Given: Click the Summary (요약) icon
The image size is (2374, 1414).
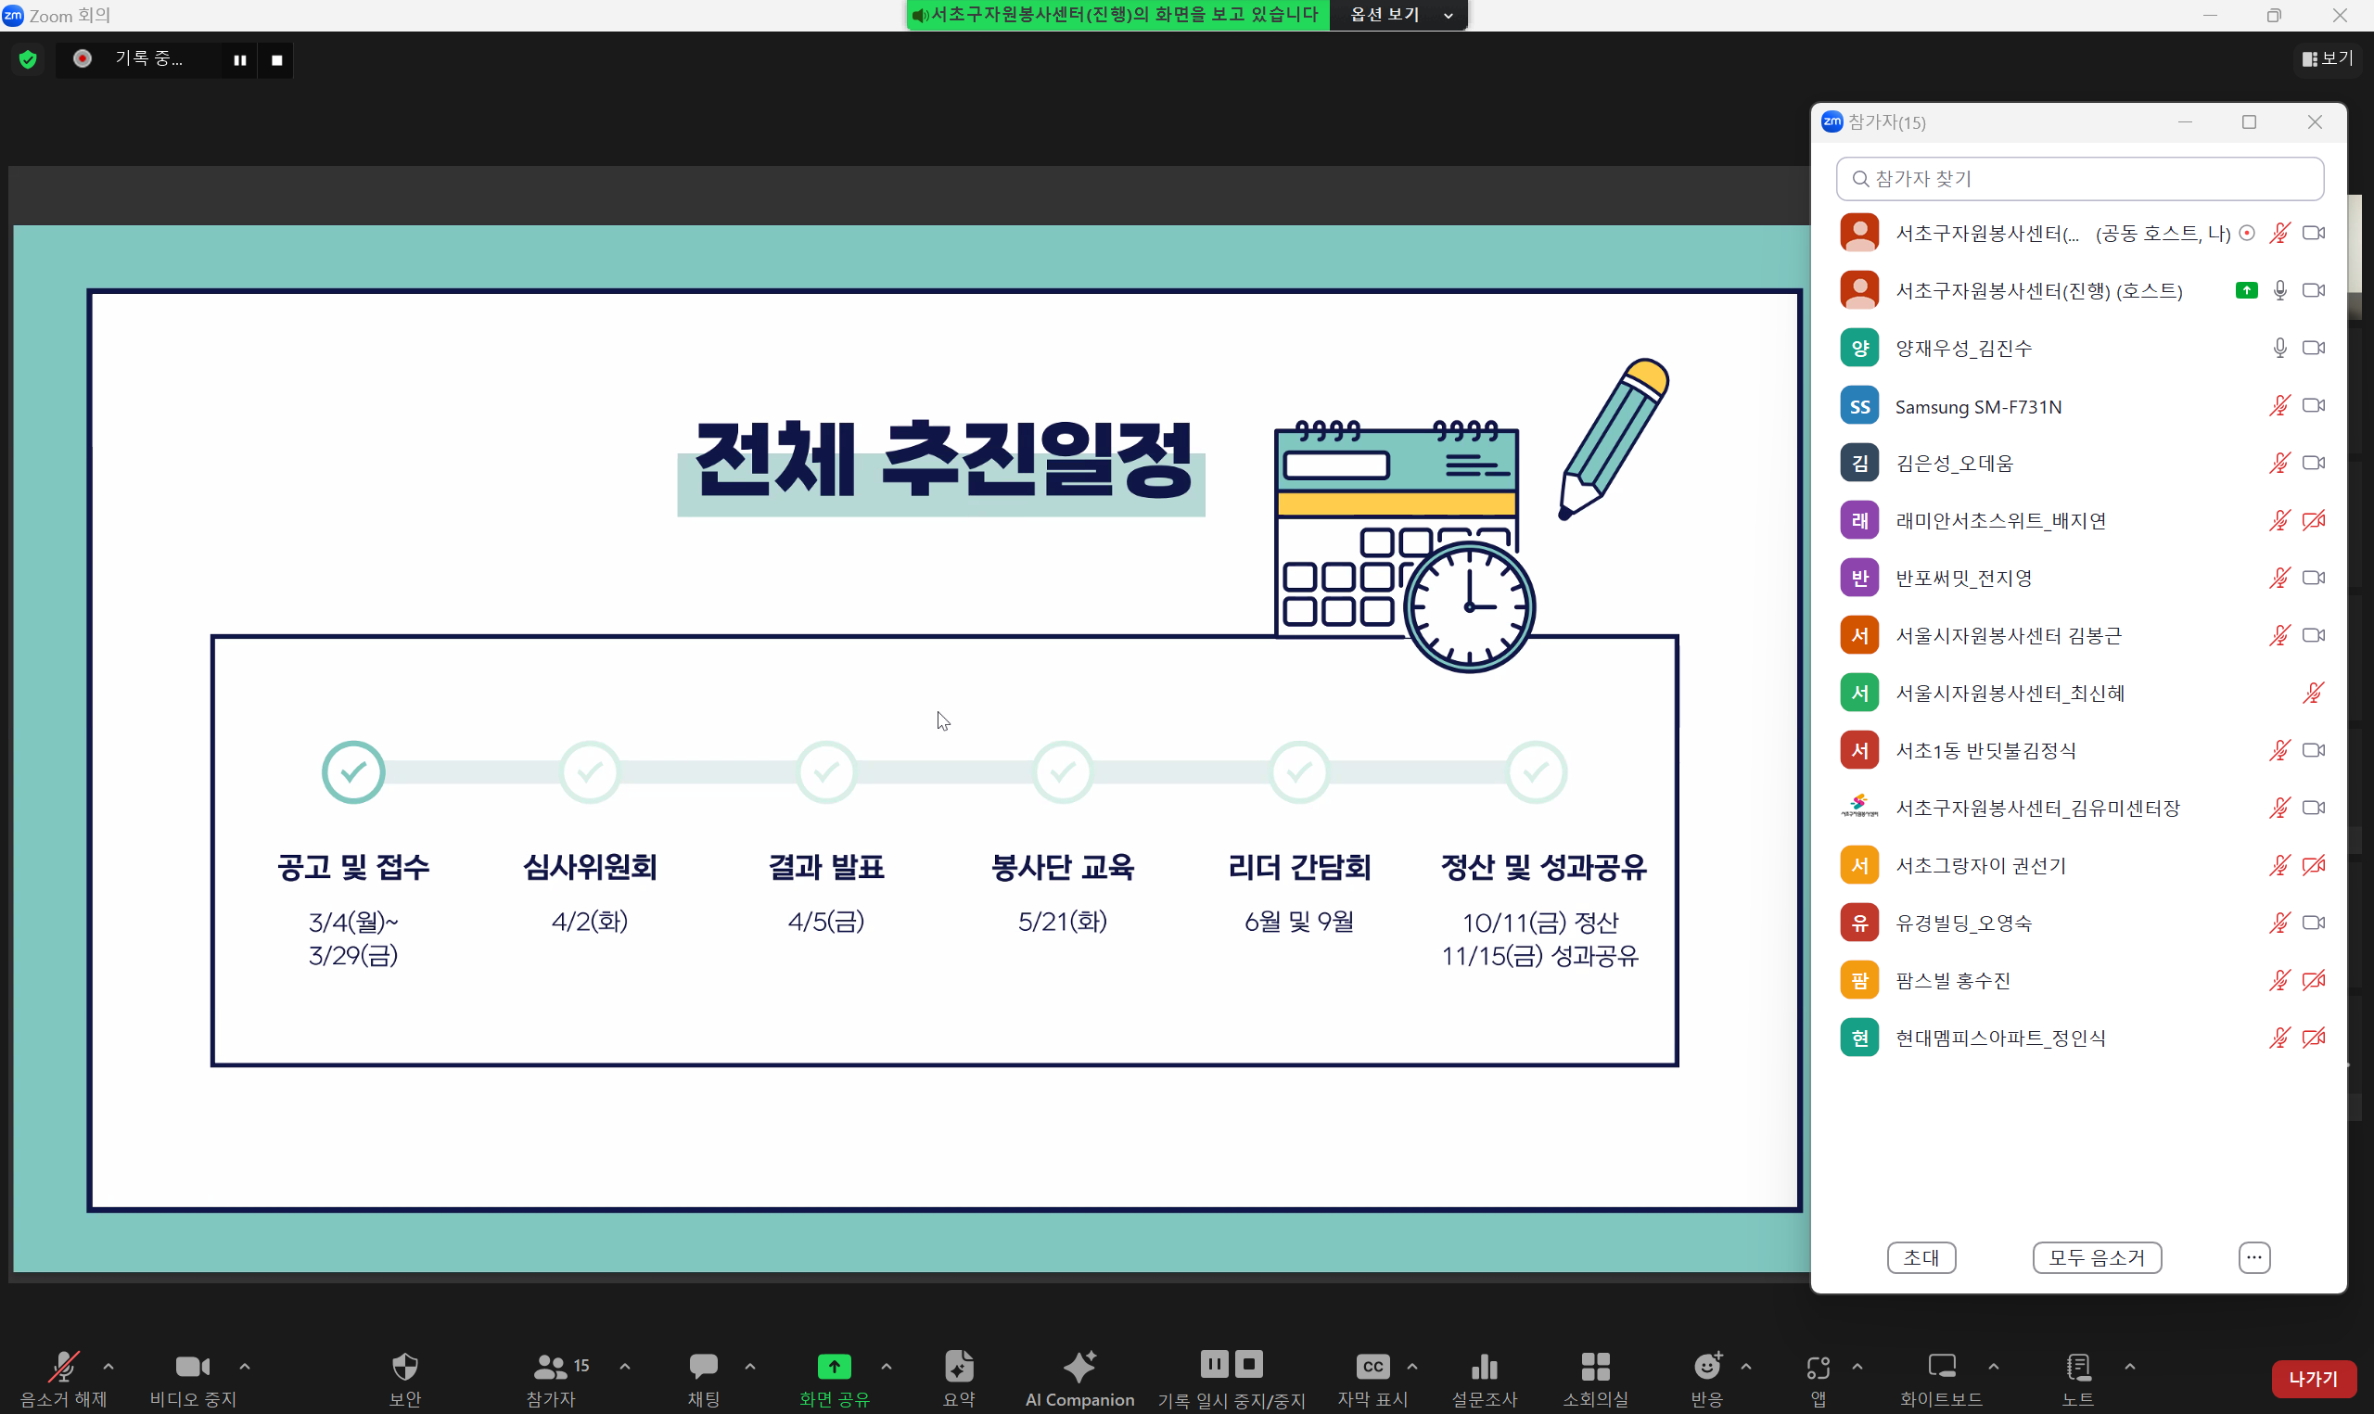Looking at the screenshot, I should pyautogui.click(x=958, y=1368).
